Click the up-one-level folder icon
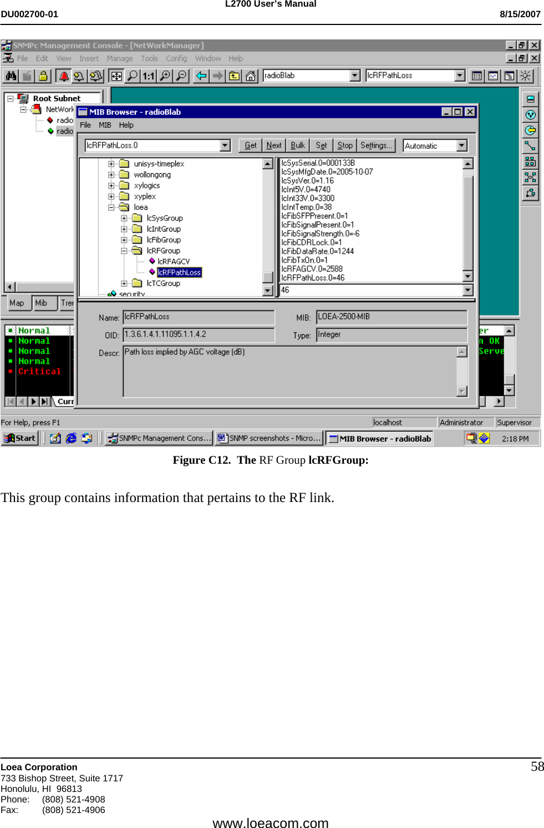This screenshot has width=544, height=828. tap(234, 76)
